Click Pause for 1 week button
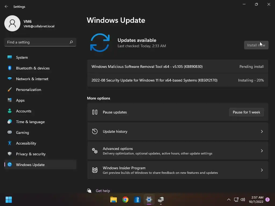 coord(246,112)
